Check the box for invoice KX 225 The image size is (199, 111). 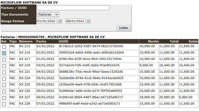tap(4, 85)
